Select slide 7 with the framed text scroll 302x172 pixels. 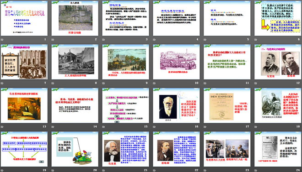click(24, 62)
